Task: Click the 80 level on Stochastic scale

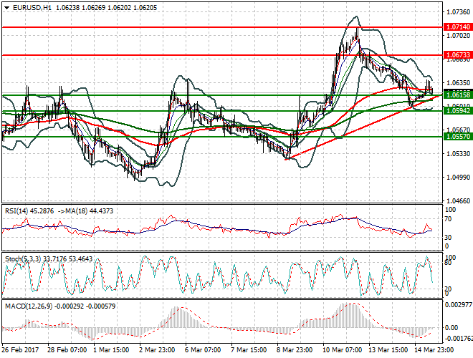Action: tap(447, 263)
